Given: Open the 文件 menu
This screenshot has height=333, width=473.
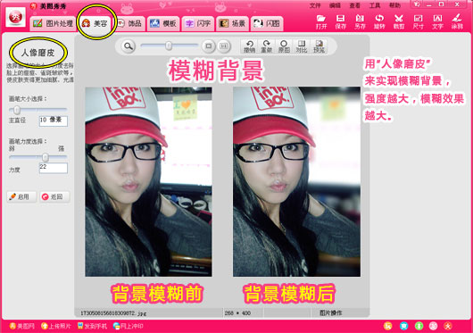Looking at the screenshot, I should click(x=315, y=5).
